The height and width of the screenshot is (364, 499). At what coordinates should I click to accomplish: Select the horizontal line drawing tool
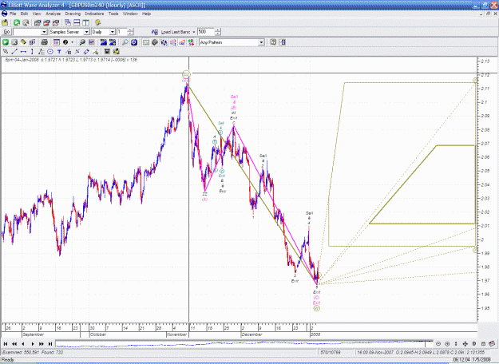(23, 51)
